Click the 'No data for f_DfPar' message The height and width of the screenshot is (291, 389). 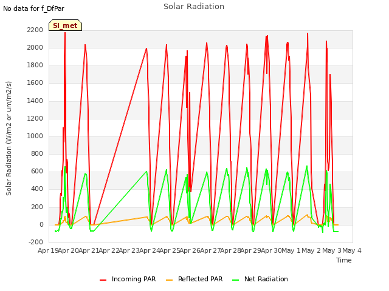pyautogui.click(x=33, y=8)
